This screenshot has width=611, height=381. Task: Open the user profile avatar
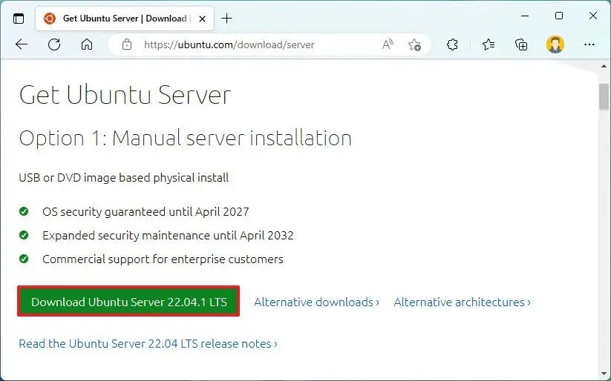(555, 44)
